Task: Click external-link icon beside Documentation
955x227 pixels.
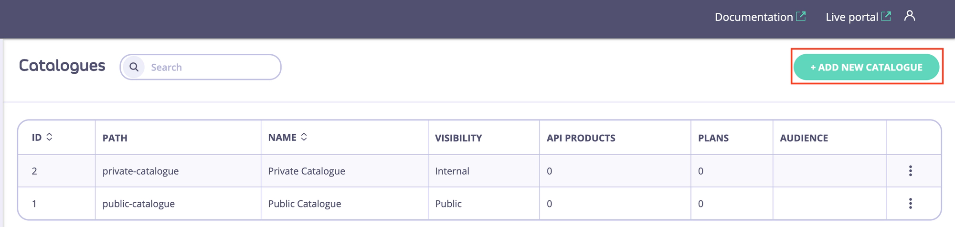Action: coord(801,17)
